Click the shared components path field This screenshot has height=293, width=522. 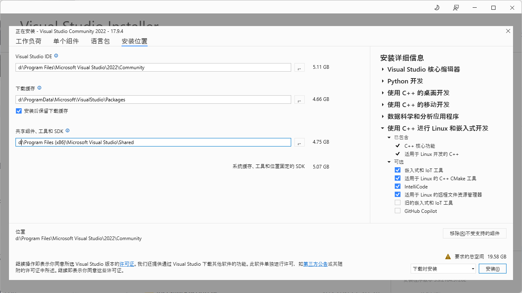[x=153, y=142]
